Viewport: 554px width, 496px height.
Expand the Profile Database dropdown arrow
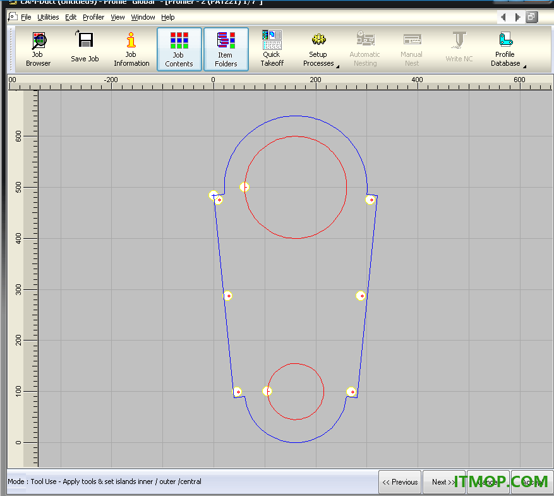tap(525, 66)
